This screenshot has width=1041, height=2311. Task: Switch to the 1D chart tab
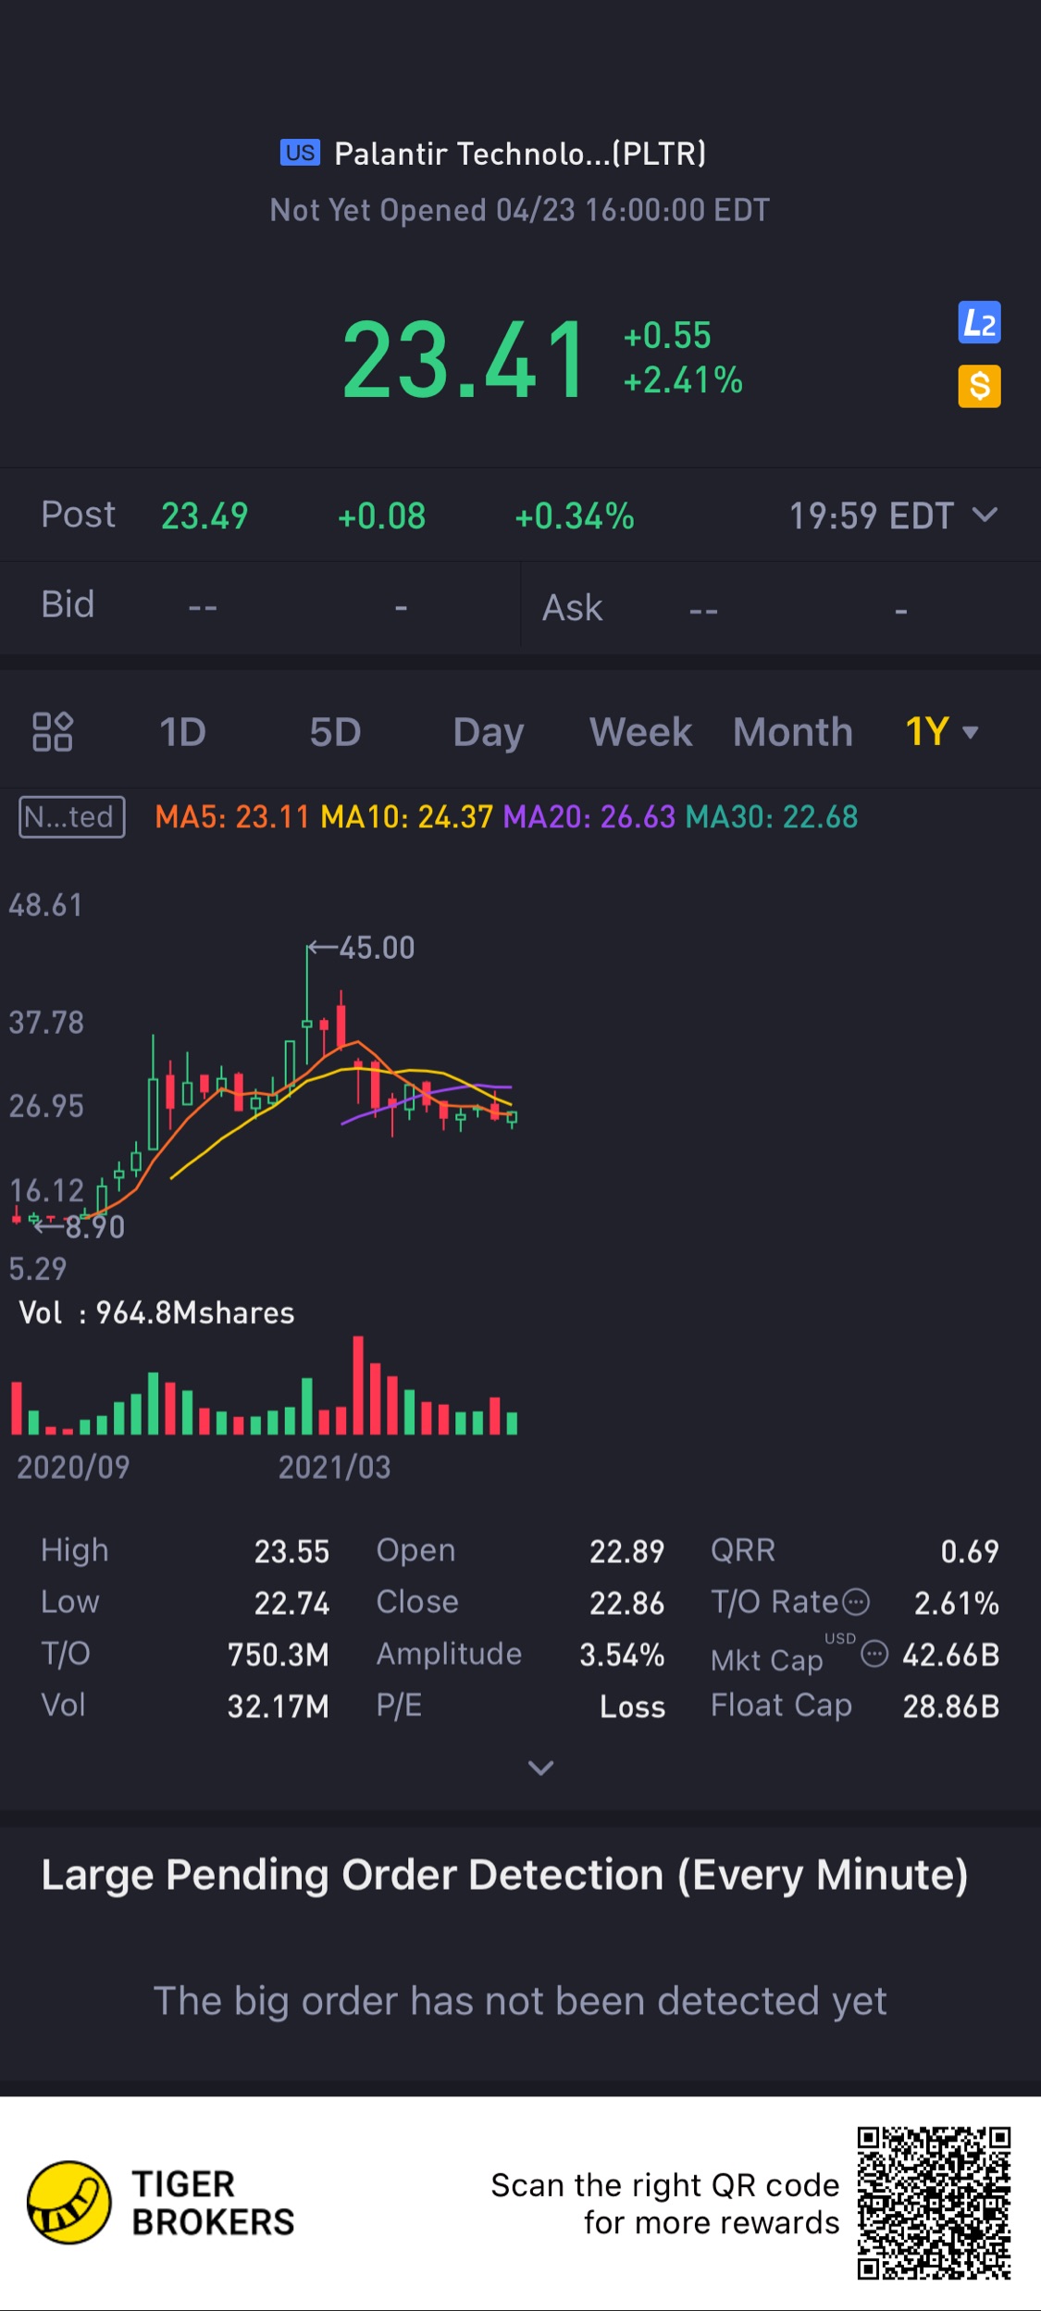point(182,732)
